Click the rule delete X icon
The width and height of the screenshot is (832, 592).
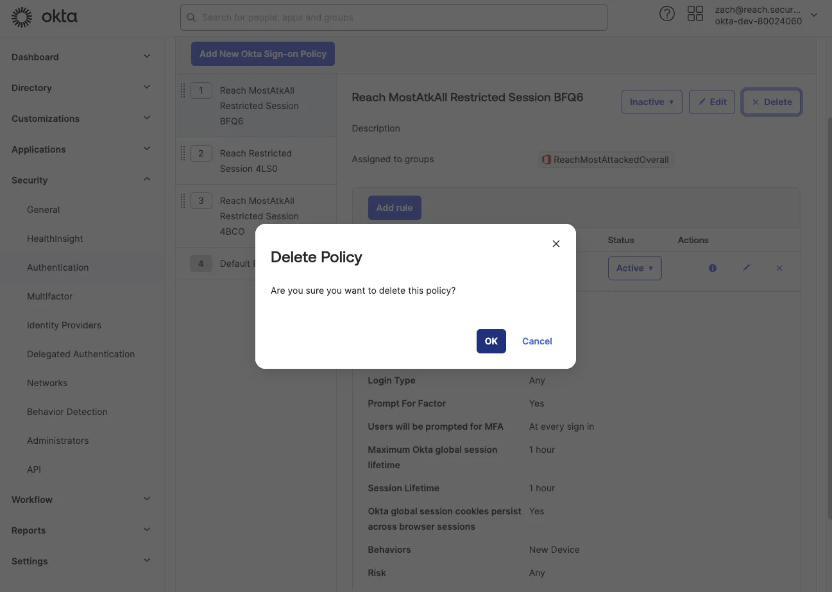[x=779, y=268]
